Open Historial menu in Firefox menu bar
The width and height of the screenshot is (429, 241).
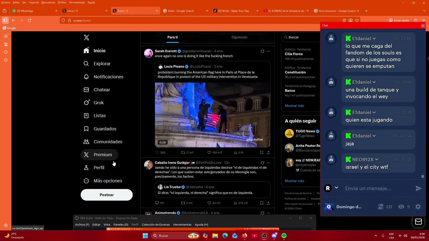pyautogui.click(x=34, y=2)
